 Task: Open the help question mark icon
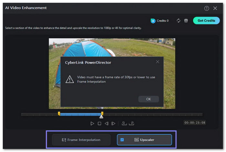[x=206, y=8]
